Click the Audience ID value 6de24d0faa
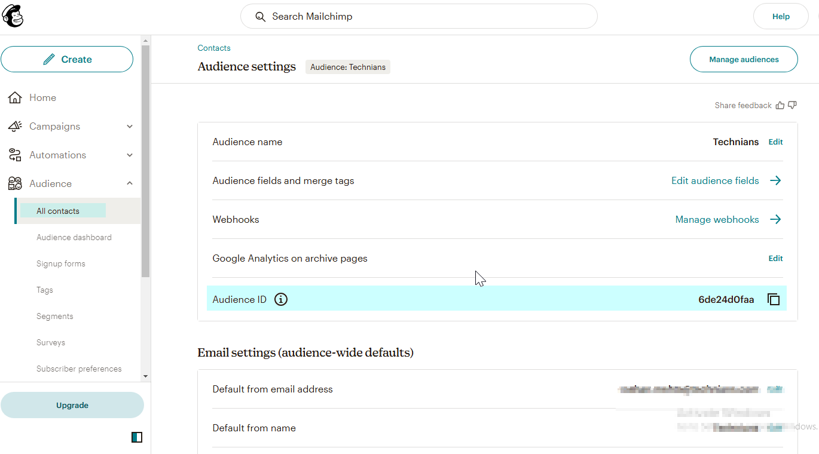The width and height of the screenshot is (819, 454). tap(726, 299)
